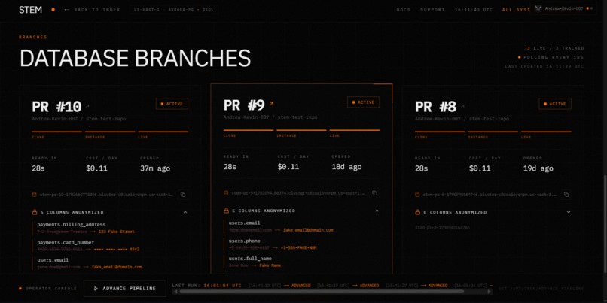Click users.full_name row in PR #9
This screenshot has width=607, height=303.
pos(301,262)
